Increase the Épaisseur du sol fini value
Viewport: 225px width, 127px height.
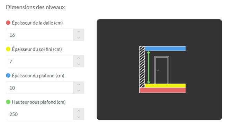(x=79, y=58)
